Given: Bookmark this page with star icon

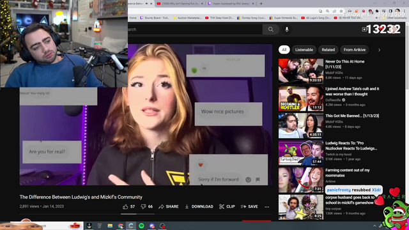Looking at the screenshot, I should click(x=341, y=11).
